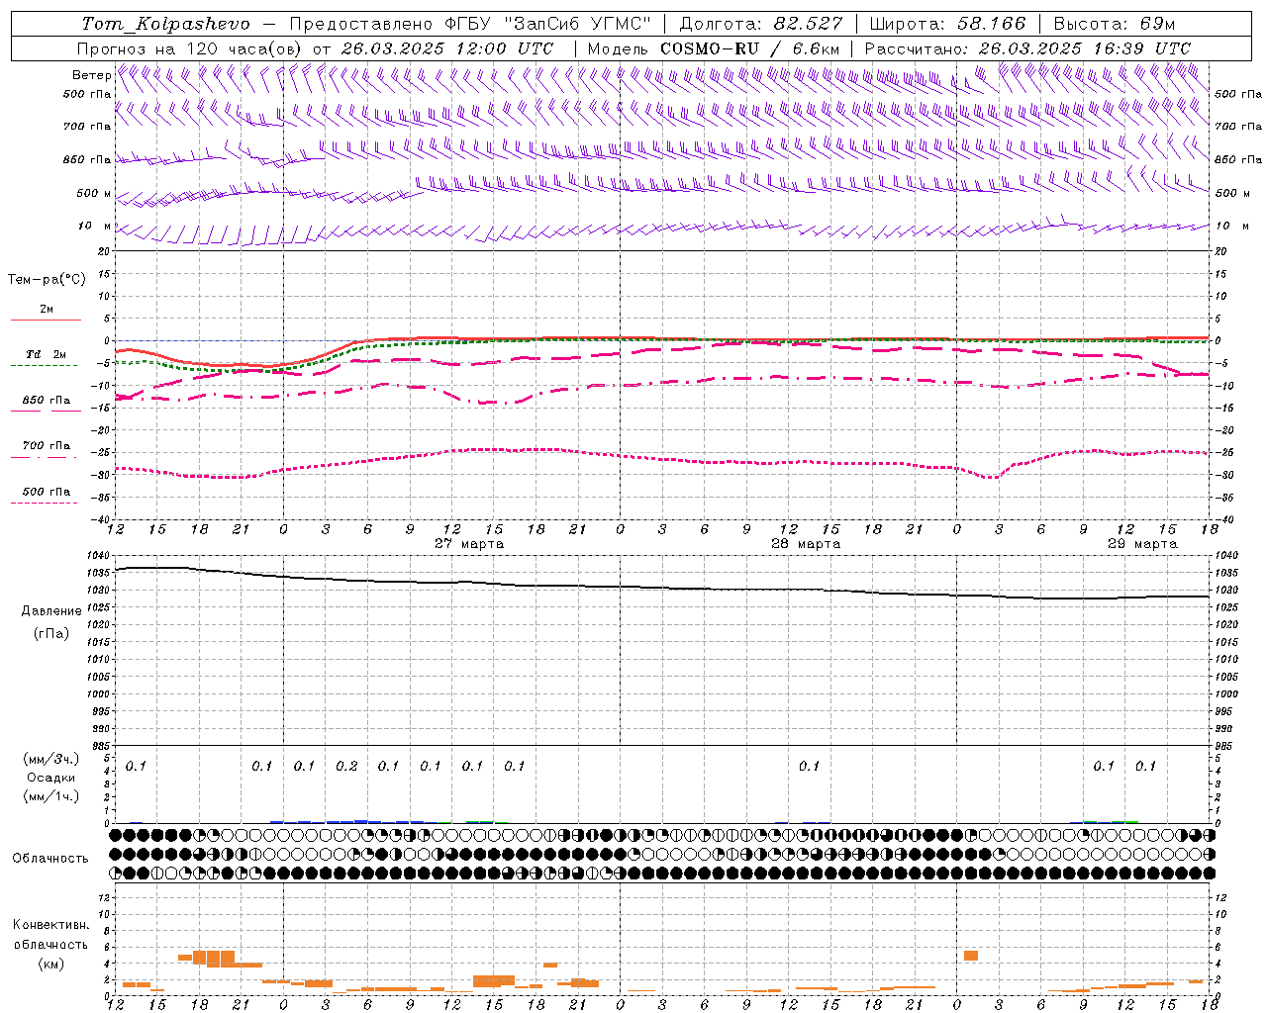Select the 'Долгота: 82.527' longitude value

[761, 24]
